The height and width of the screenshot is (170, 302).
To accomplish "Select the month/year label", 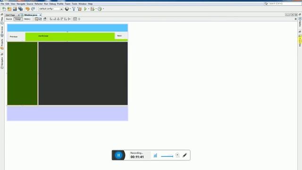I will (43, 36).
